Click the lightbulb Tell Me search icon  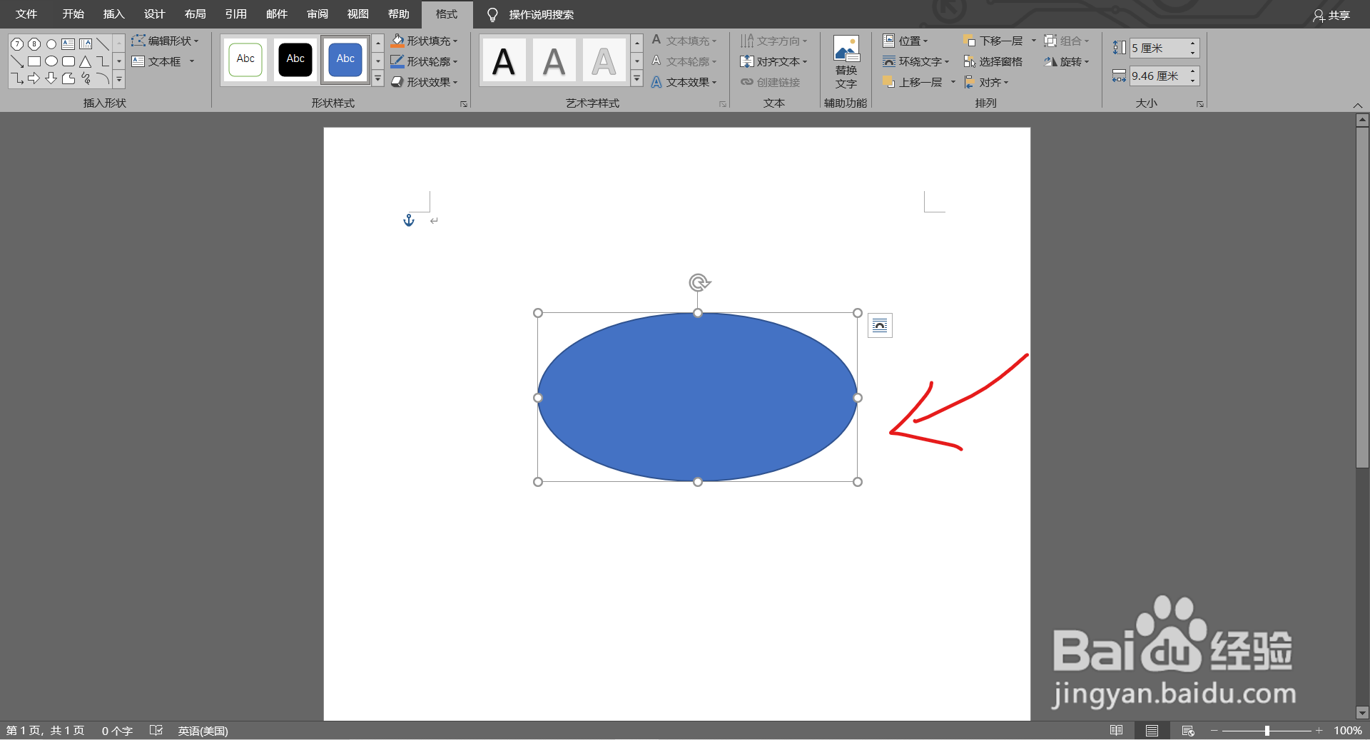(492, 14)
